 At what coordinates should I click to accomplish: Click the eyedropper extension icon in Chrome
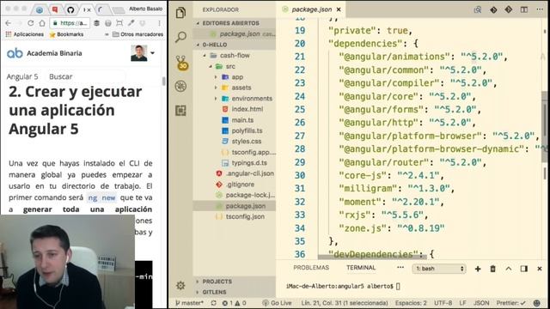pyautogui.click(x=131, y=23)
